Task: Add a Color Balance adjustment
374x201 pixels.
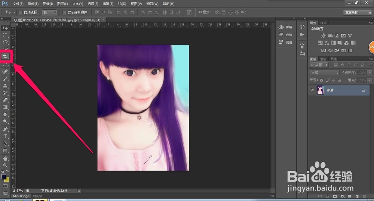Action: pyautogui.click(x=327, y=43)
